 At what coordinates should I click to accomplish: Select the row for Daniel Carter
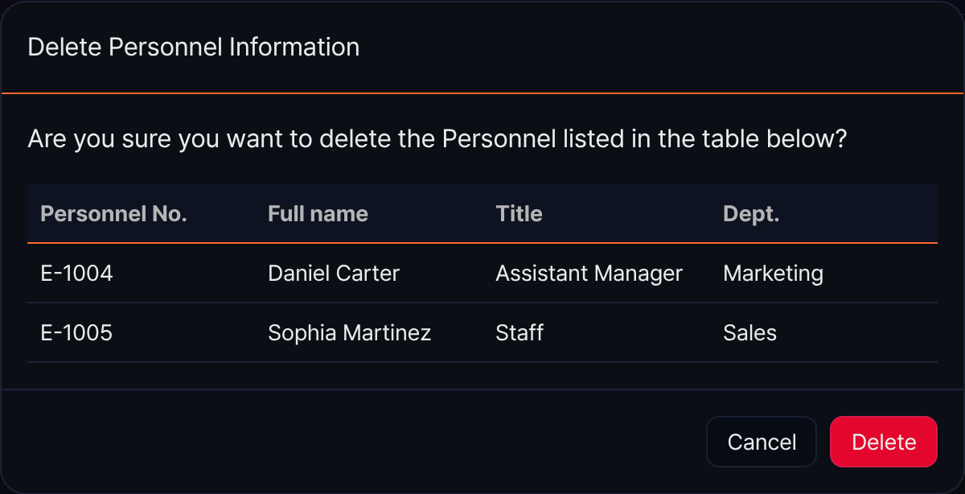pos(482,274)
